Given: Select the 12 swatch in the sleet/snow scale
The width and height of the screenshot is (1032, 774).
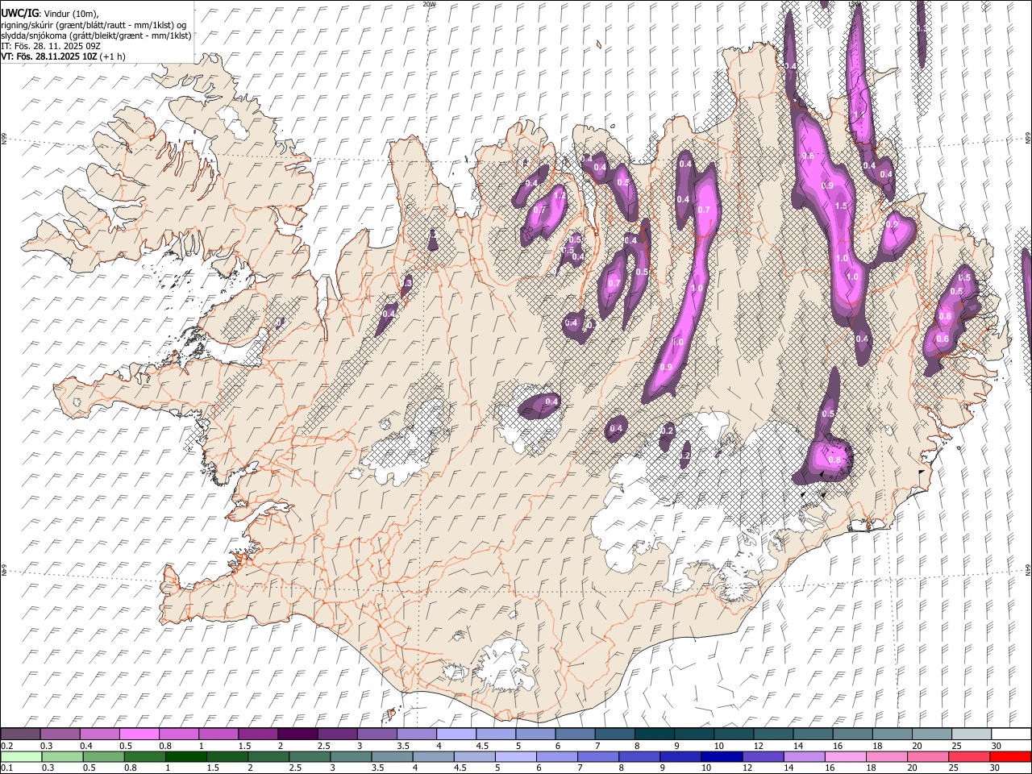Looking at the screenshot, I should pyautogui.click(x=772, y=734).
